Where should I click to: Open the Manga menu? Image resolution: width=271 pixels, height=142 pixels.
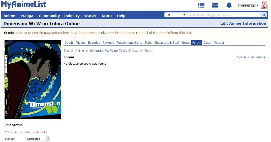point(27,16)
